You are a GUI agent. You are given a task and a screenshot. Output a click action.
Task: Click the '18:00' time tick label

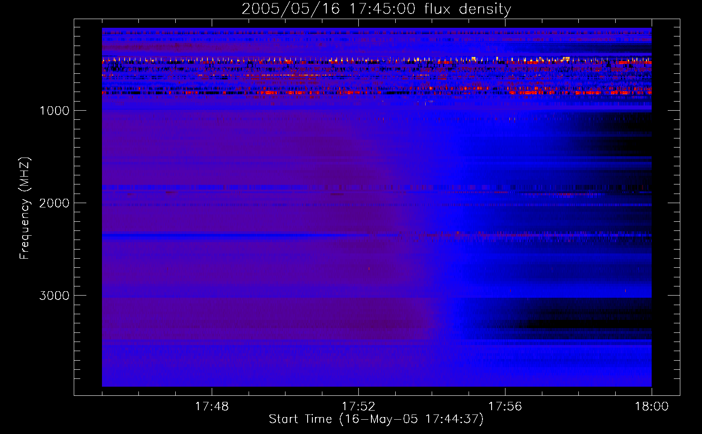(x=652, y=407)
